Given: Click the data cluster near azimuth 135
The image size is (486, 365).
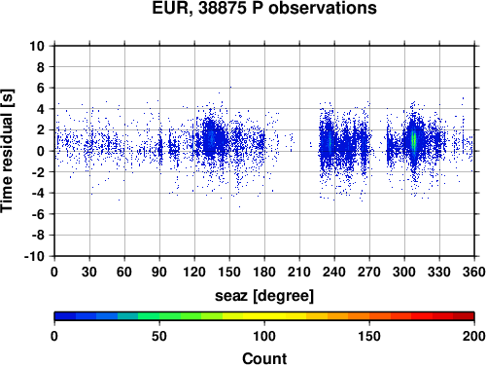Looking at the screenshot, I should click(x=212, y=138).
